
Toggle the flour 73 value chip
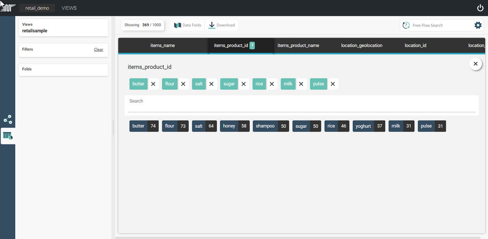pyautogui.click(x=175, y=126)
